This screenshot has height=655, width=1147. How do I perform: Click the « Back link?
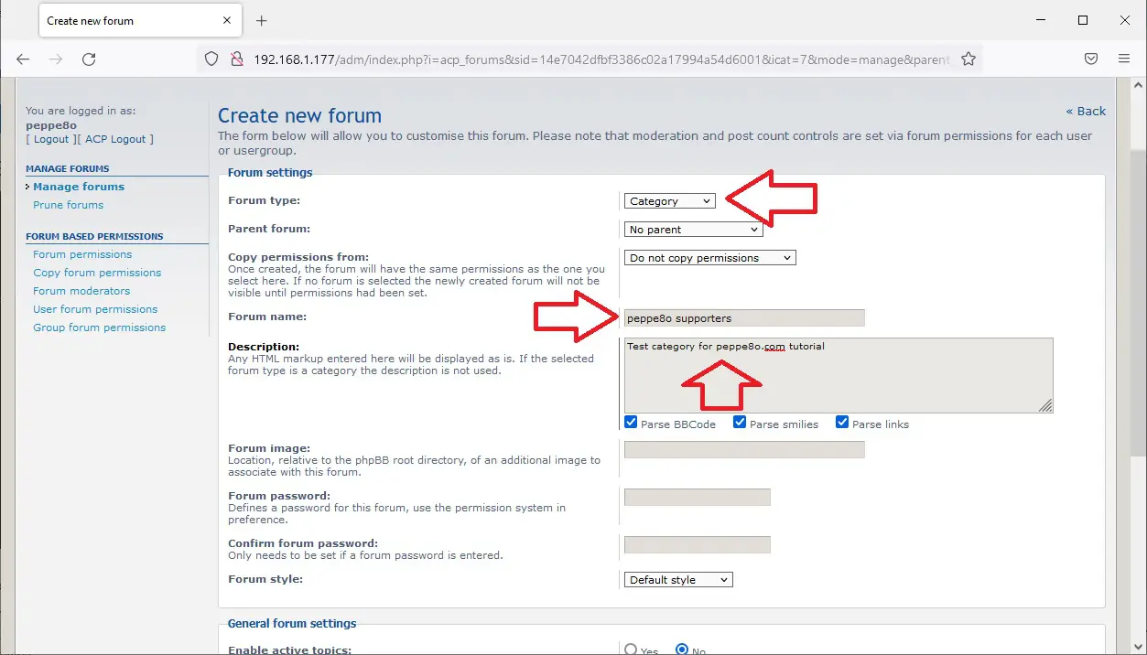tap(1086, 111)
